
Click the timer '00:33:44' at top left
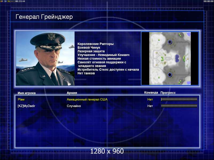point(20,1)
